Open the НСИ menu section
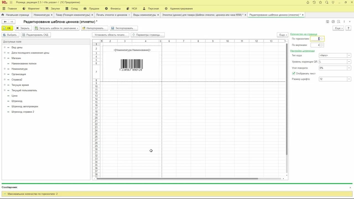354x199 pixels. (132, 9)
